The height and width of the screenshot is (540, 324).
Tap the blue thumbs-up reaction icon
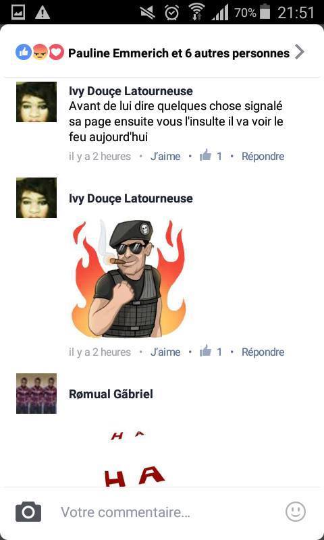(24, 53)
